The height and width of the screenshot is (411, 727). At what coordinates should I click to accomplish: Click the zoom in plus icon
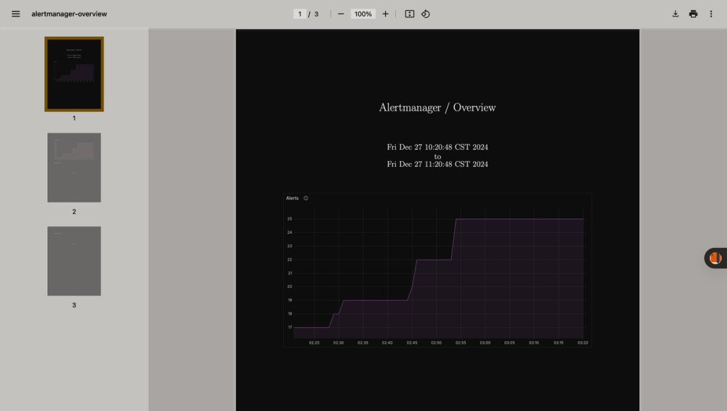click(385, 14)
